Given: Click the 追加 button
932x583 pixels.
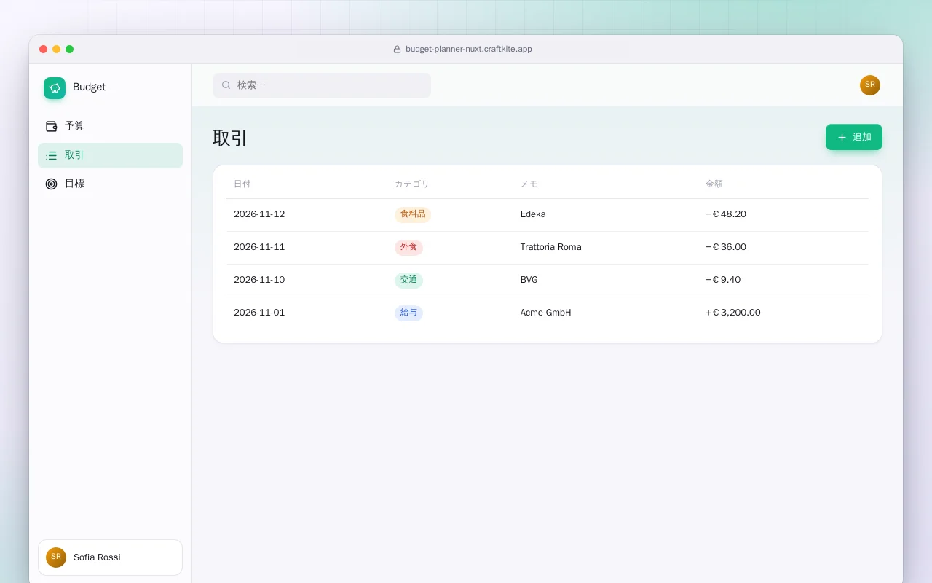Looking at the screenshot, I should click(x=854, y=137).
